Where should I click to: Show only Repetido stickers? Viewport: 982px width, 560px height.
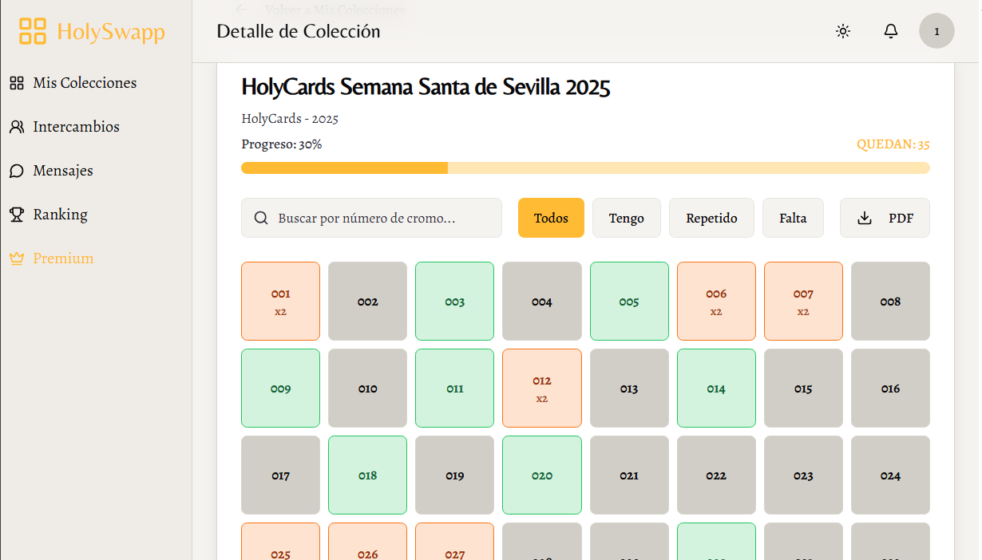coord(711,219)
